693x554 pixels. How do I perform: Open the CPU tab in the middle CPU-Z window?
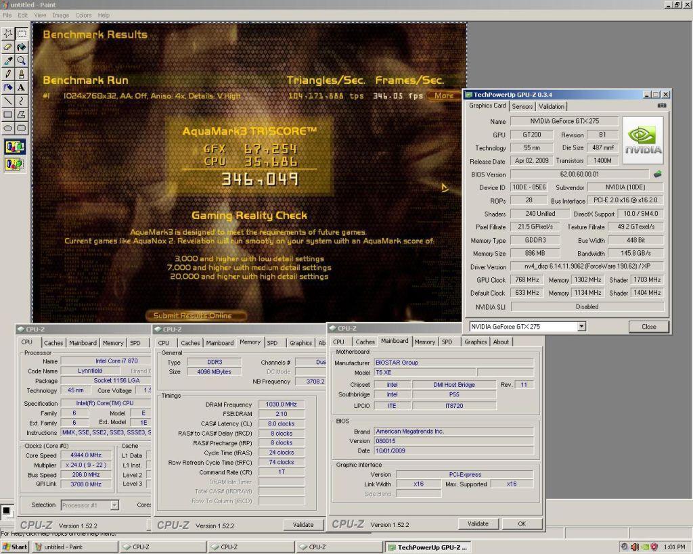[164, 343]
